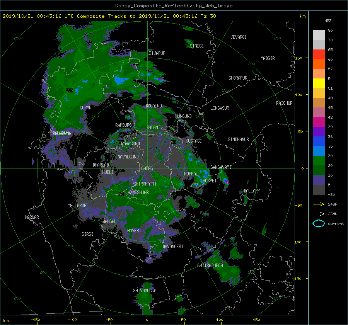348x325 pixels.
Task: Click the 'dBZ' legend heading
Action: click(x=328, y=20)
